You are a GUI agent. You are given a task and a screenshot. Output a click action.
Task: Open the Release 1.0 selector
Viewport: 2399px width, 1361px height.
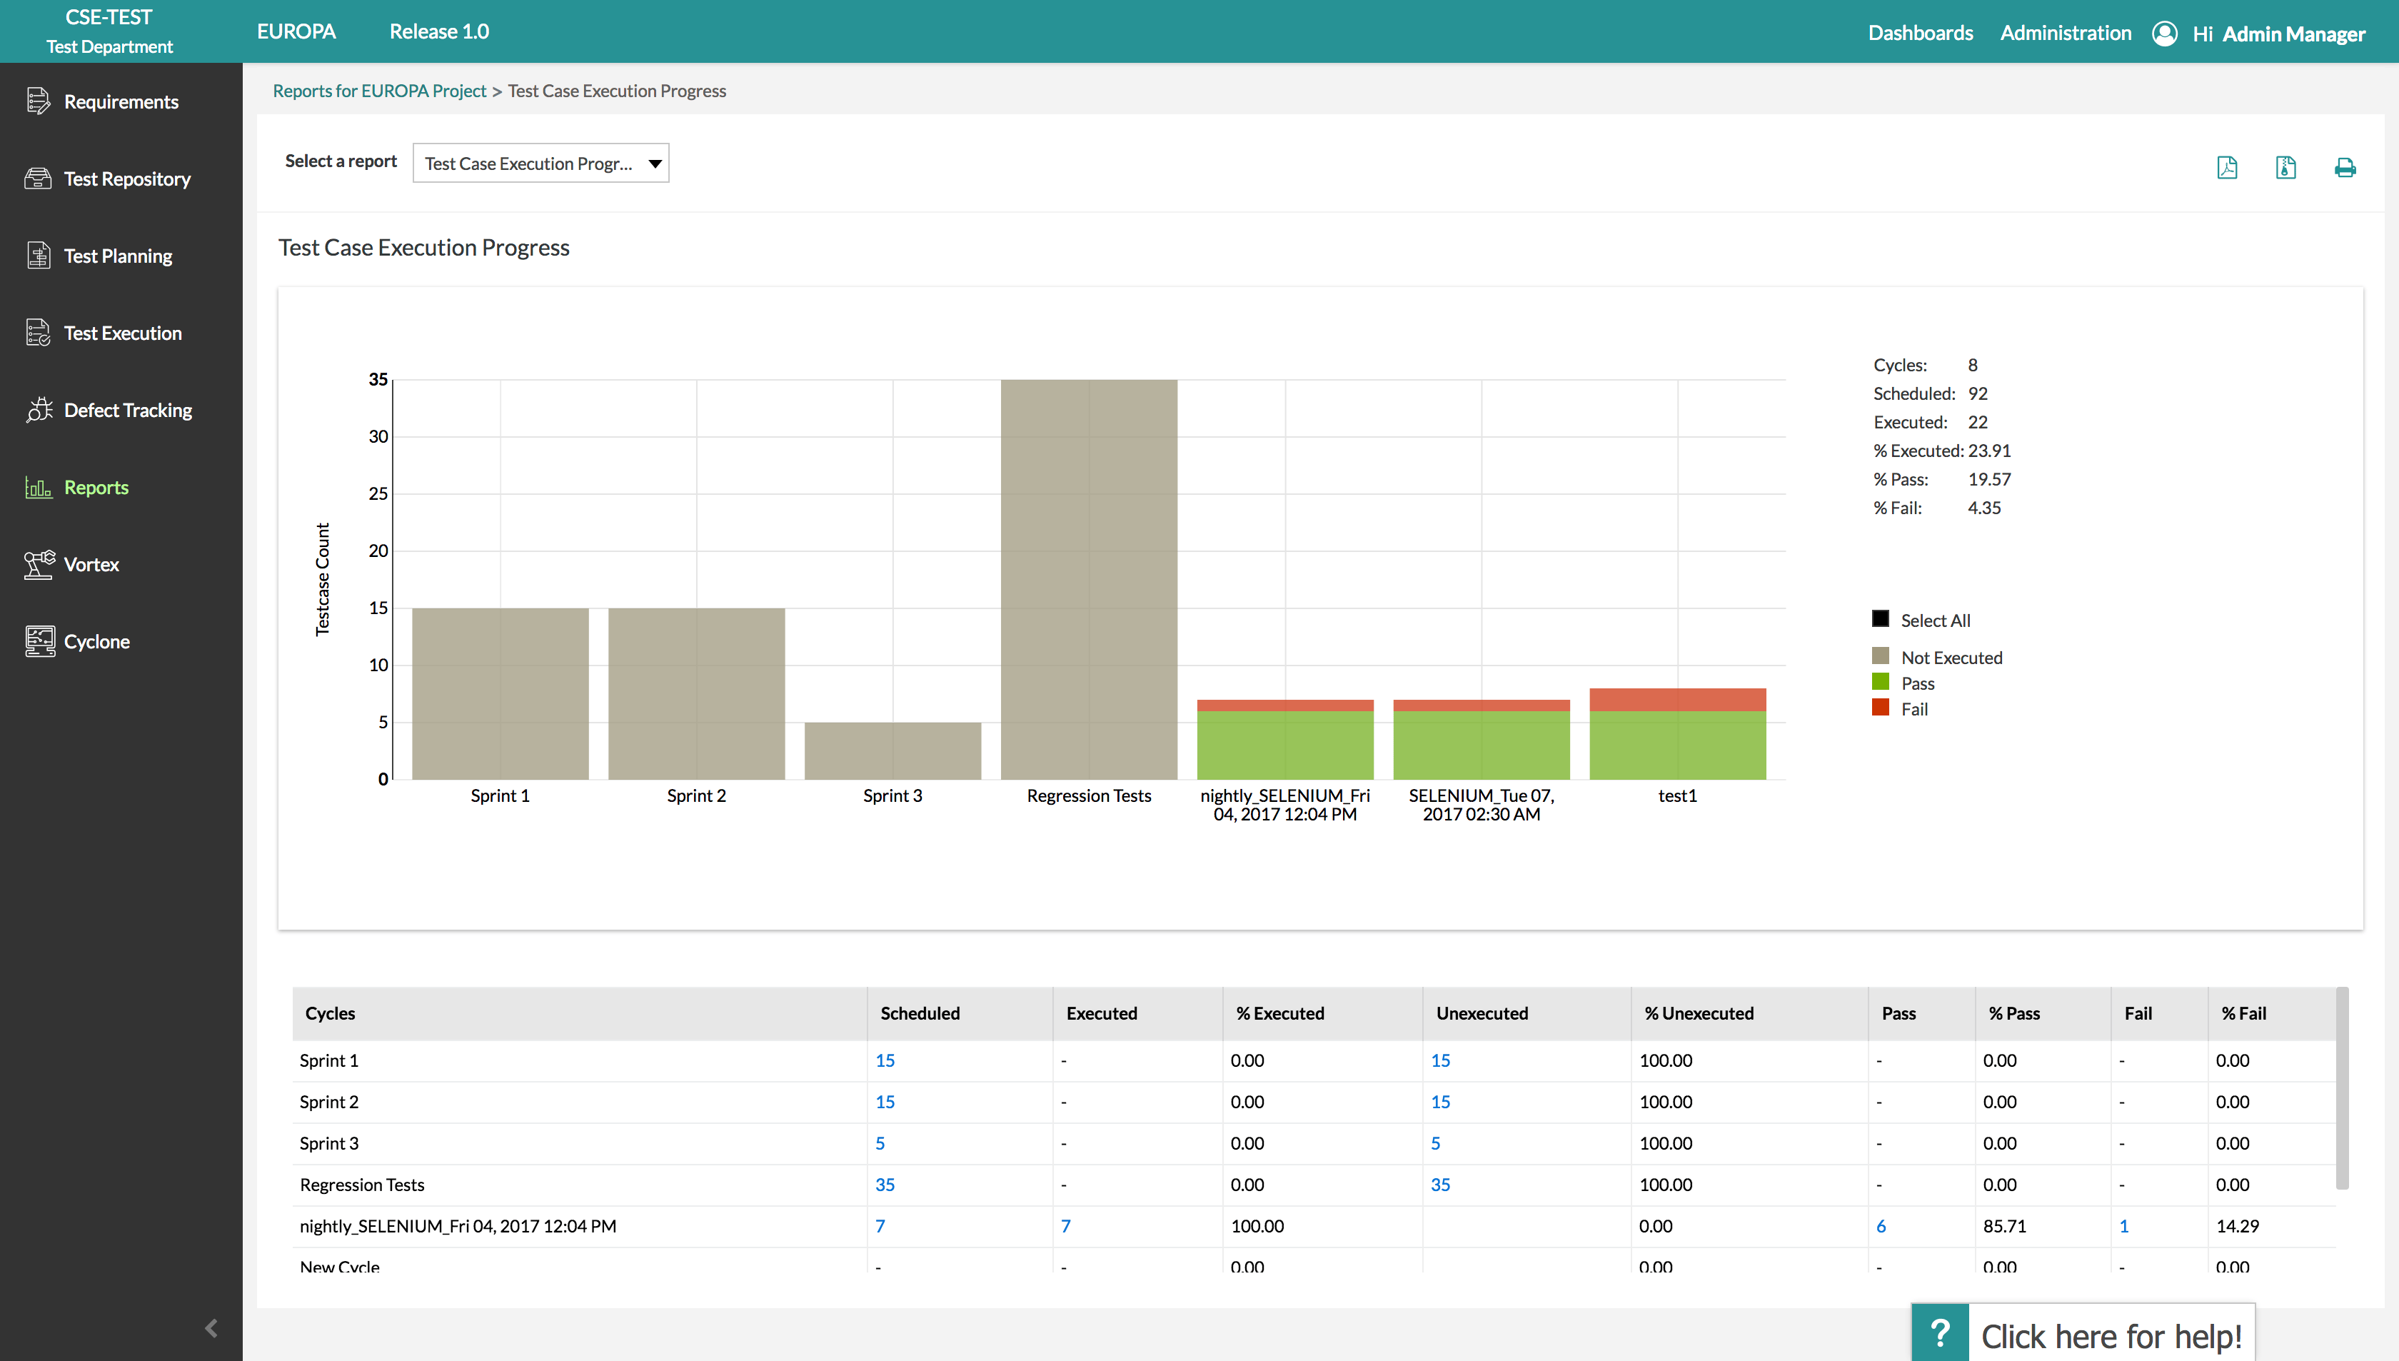point(438,32)
